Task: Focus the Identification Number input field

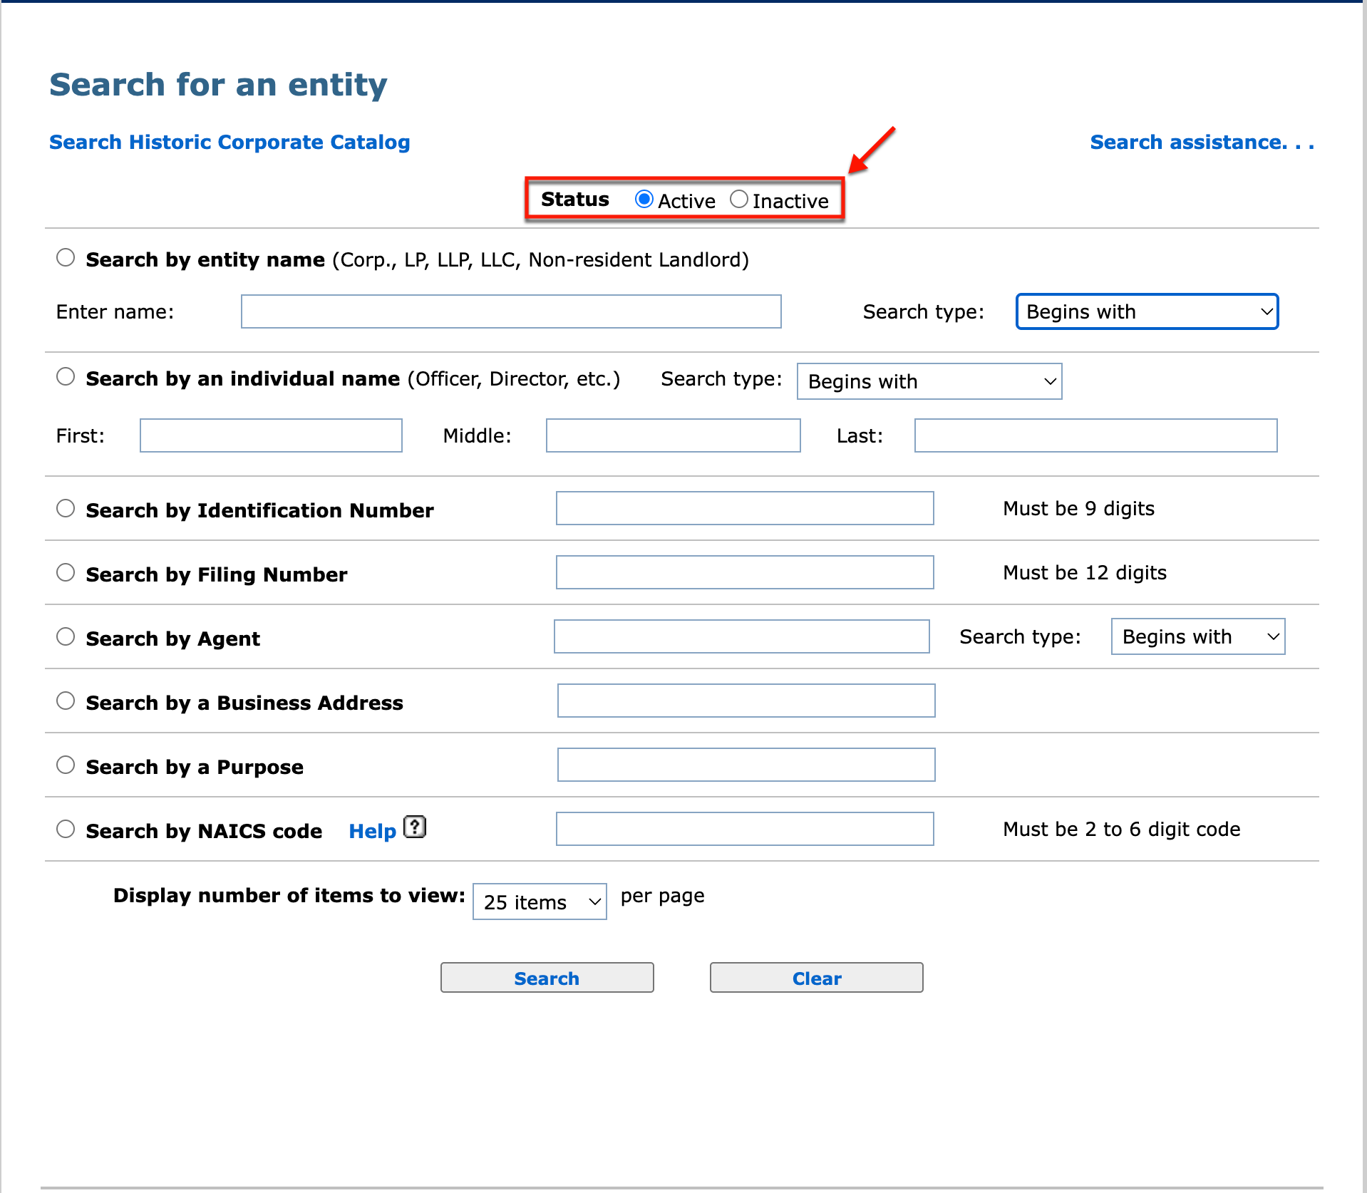Action: point(745,509)
